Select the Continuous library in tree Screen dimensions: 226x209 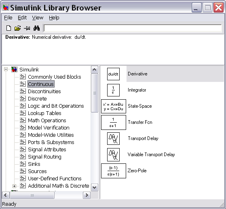(x=41, y=84)
